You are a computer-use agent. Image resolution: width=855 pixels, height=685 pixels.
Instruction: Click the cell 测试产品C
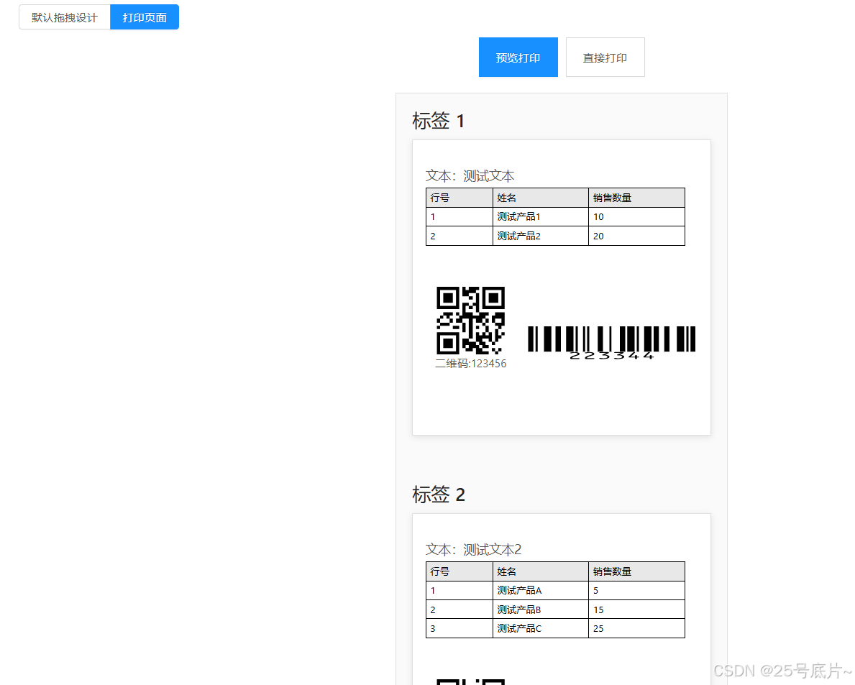pyautogui.click(x=540, y=628)
